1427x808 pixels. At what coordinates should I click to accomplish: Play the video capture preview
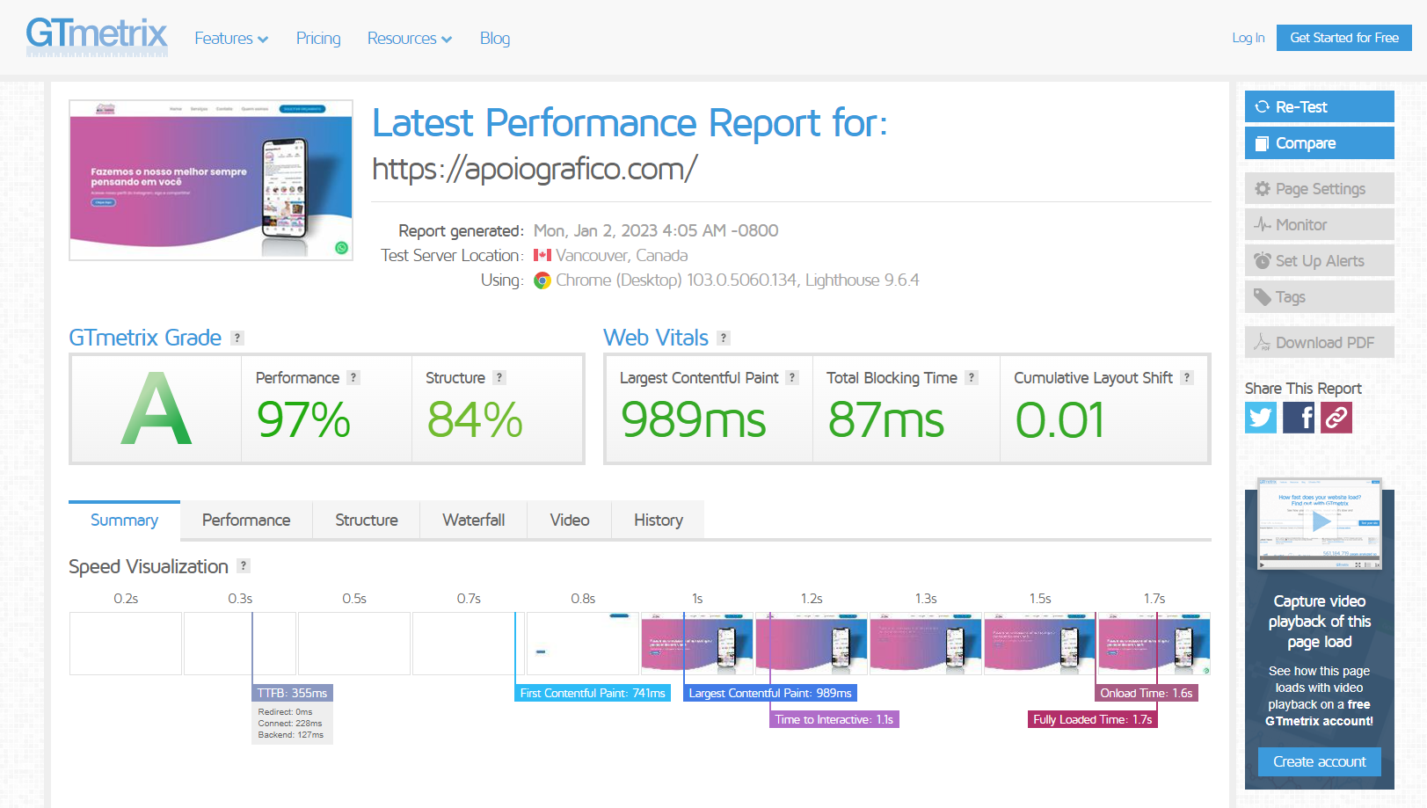tap(1320, 521)
